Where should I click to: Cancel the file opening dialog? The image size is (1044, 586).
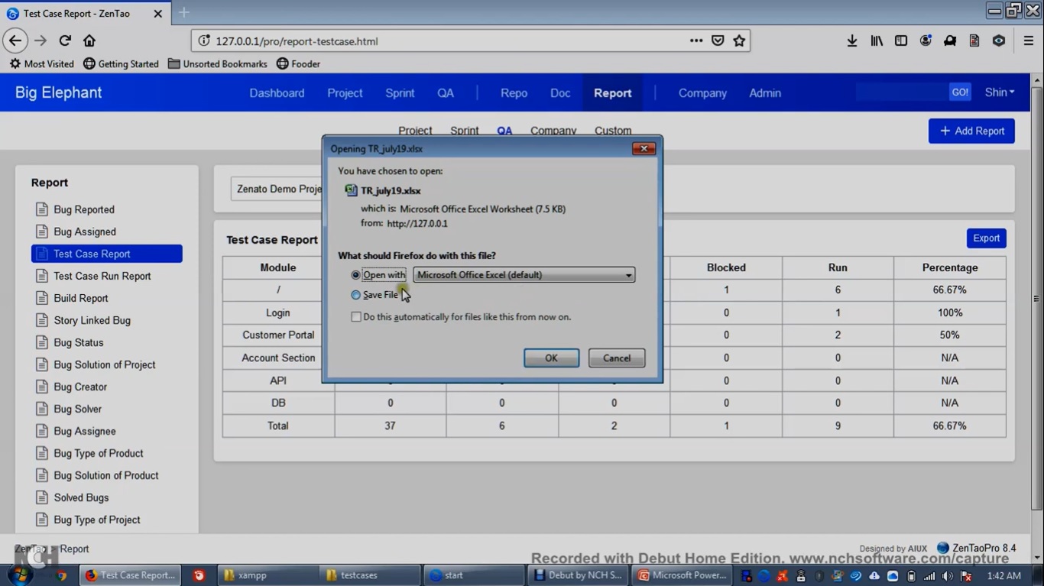coord(617,358)
